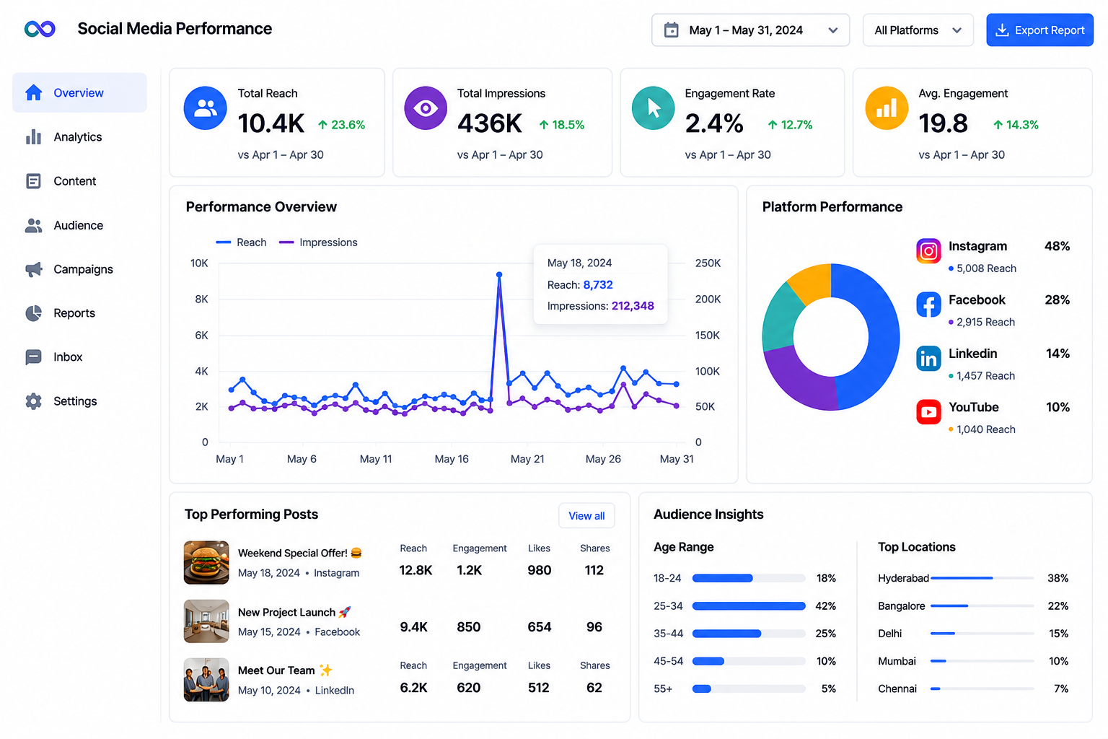Click the May 18 peak point on chart
This screenshot has height=739, width=1108.
click(499, 275)
